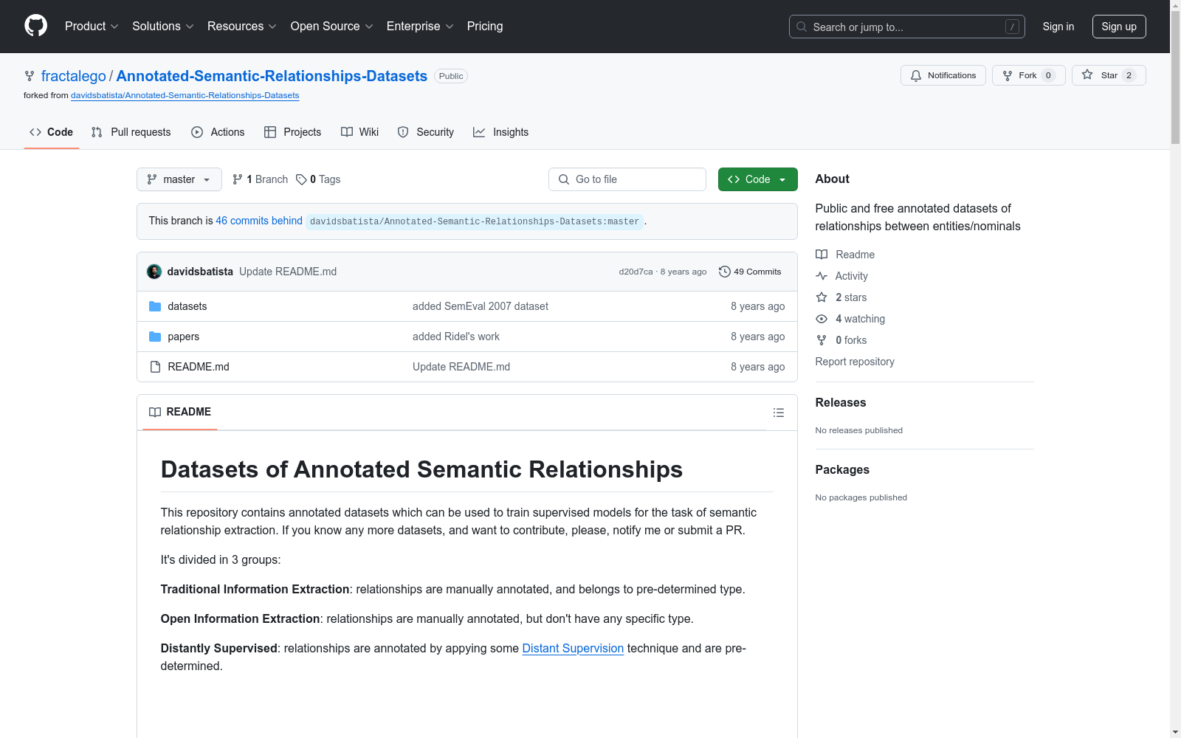Viewport: 1181px width, 738px height.
Task: Expand the Open Source menu
Action: coord(332,26)
